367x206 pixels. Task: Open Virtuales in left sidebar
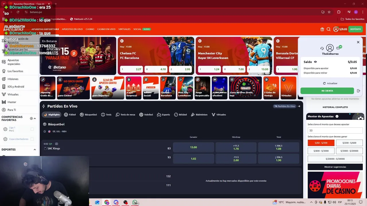click(13, 94)
